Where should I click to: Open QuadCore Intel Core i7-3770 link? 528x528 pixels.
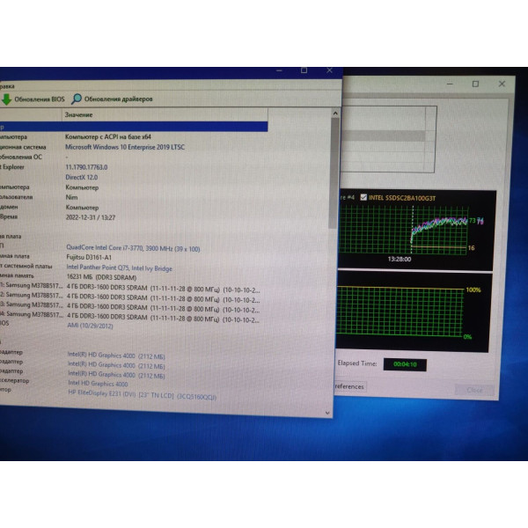(x=133, y=248)
